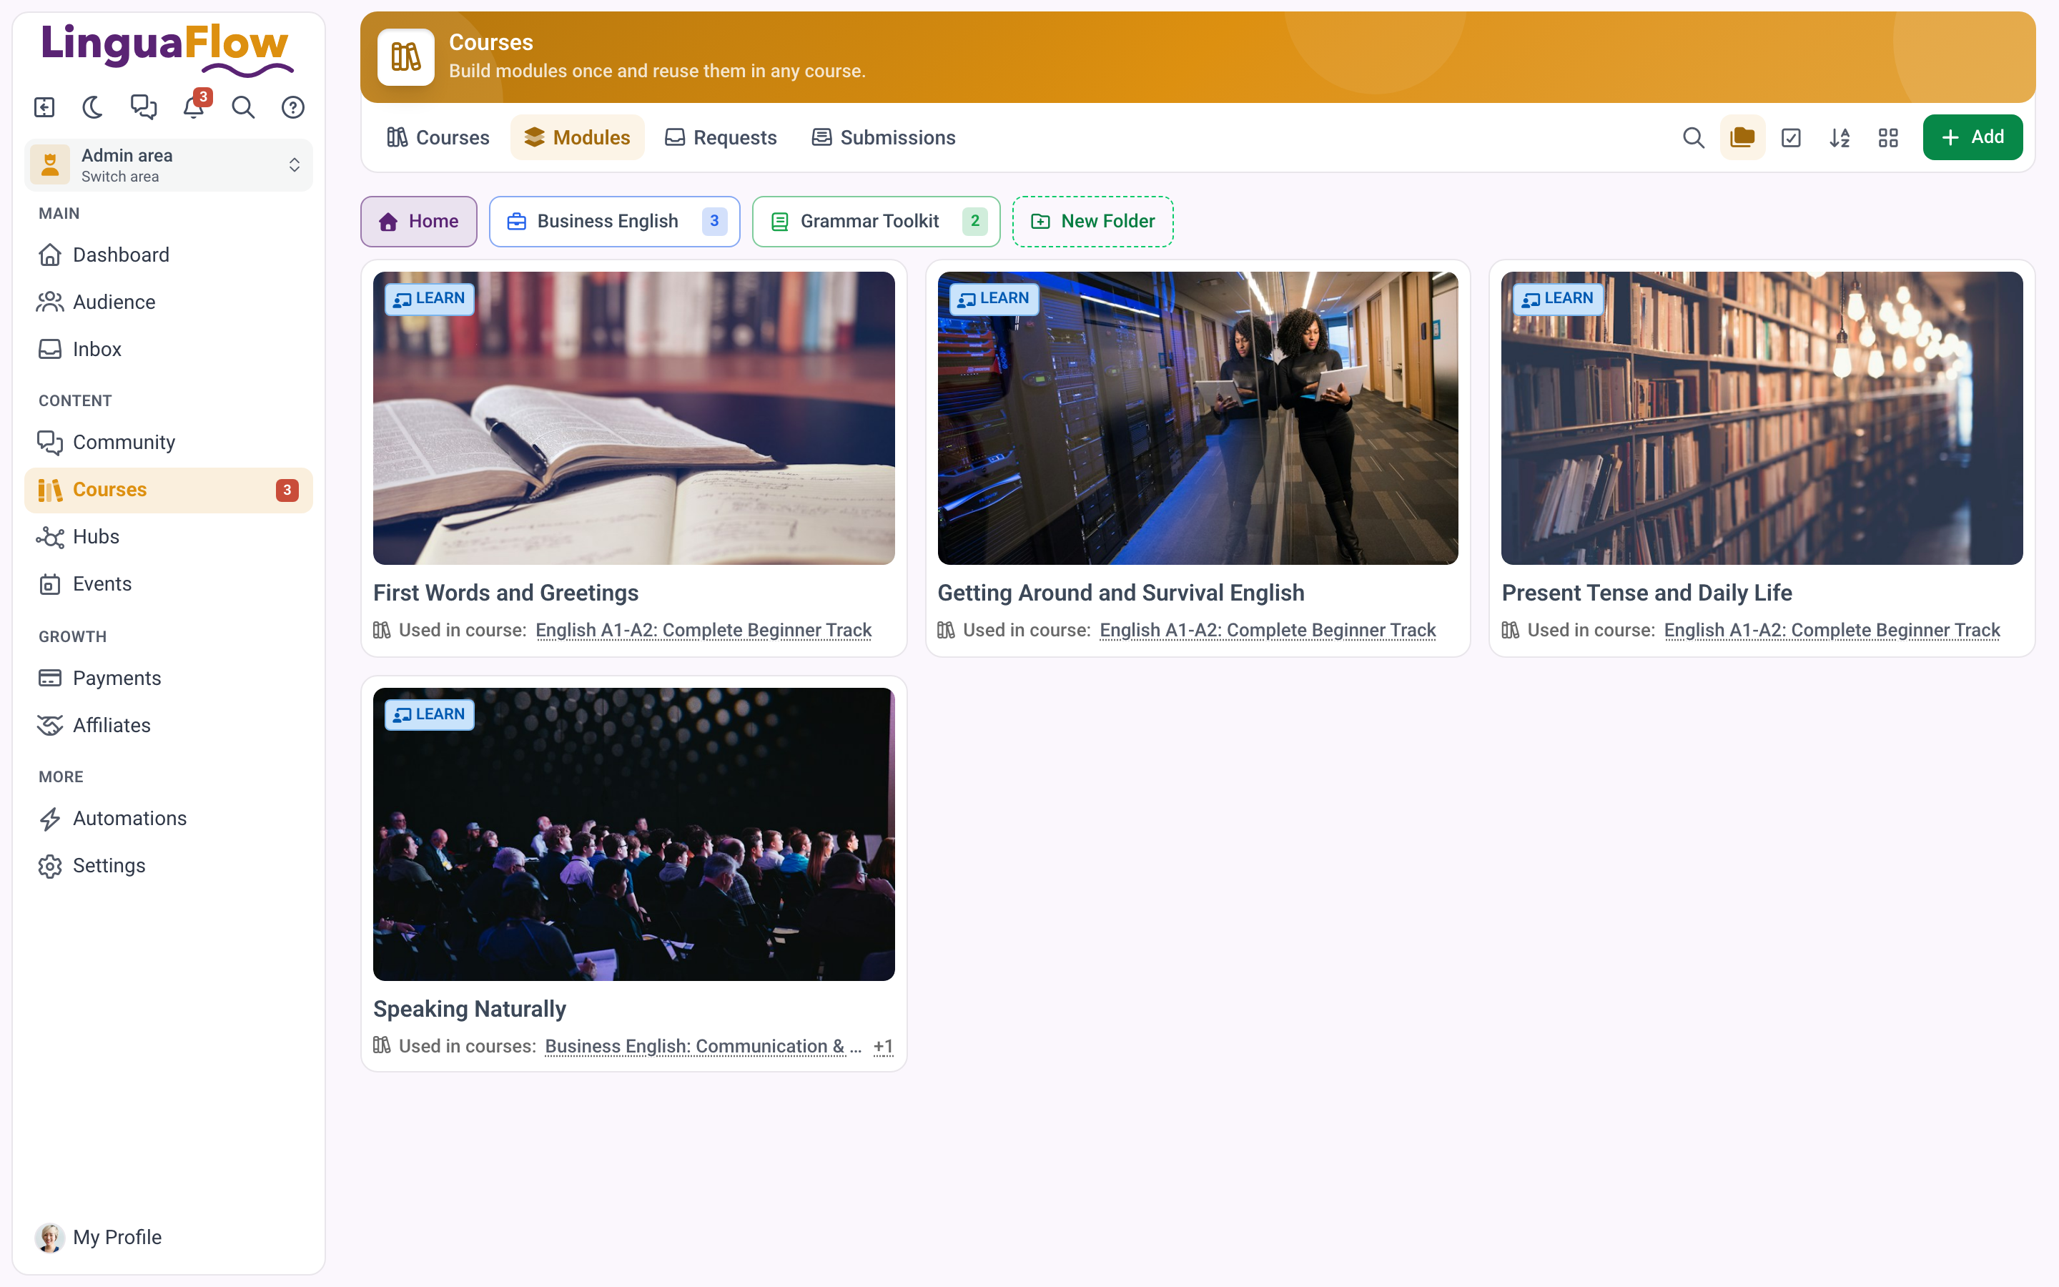Enable multi-select checkbox icon in toolbar
Screen dimensions: 2059x1287
point(1791,137)
